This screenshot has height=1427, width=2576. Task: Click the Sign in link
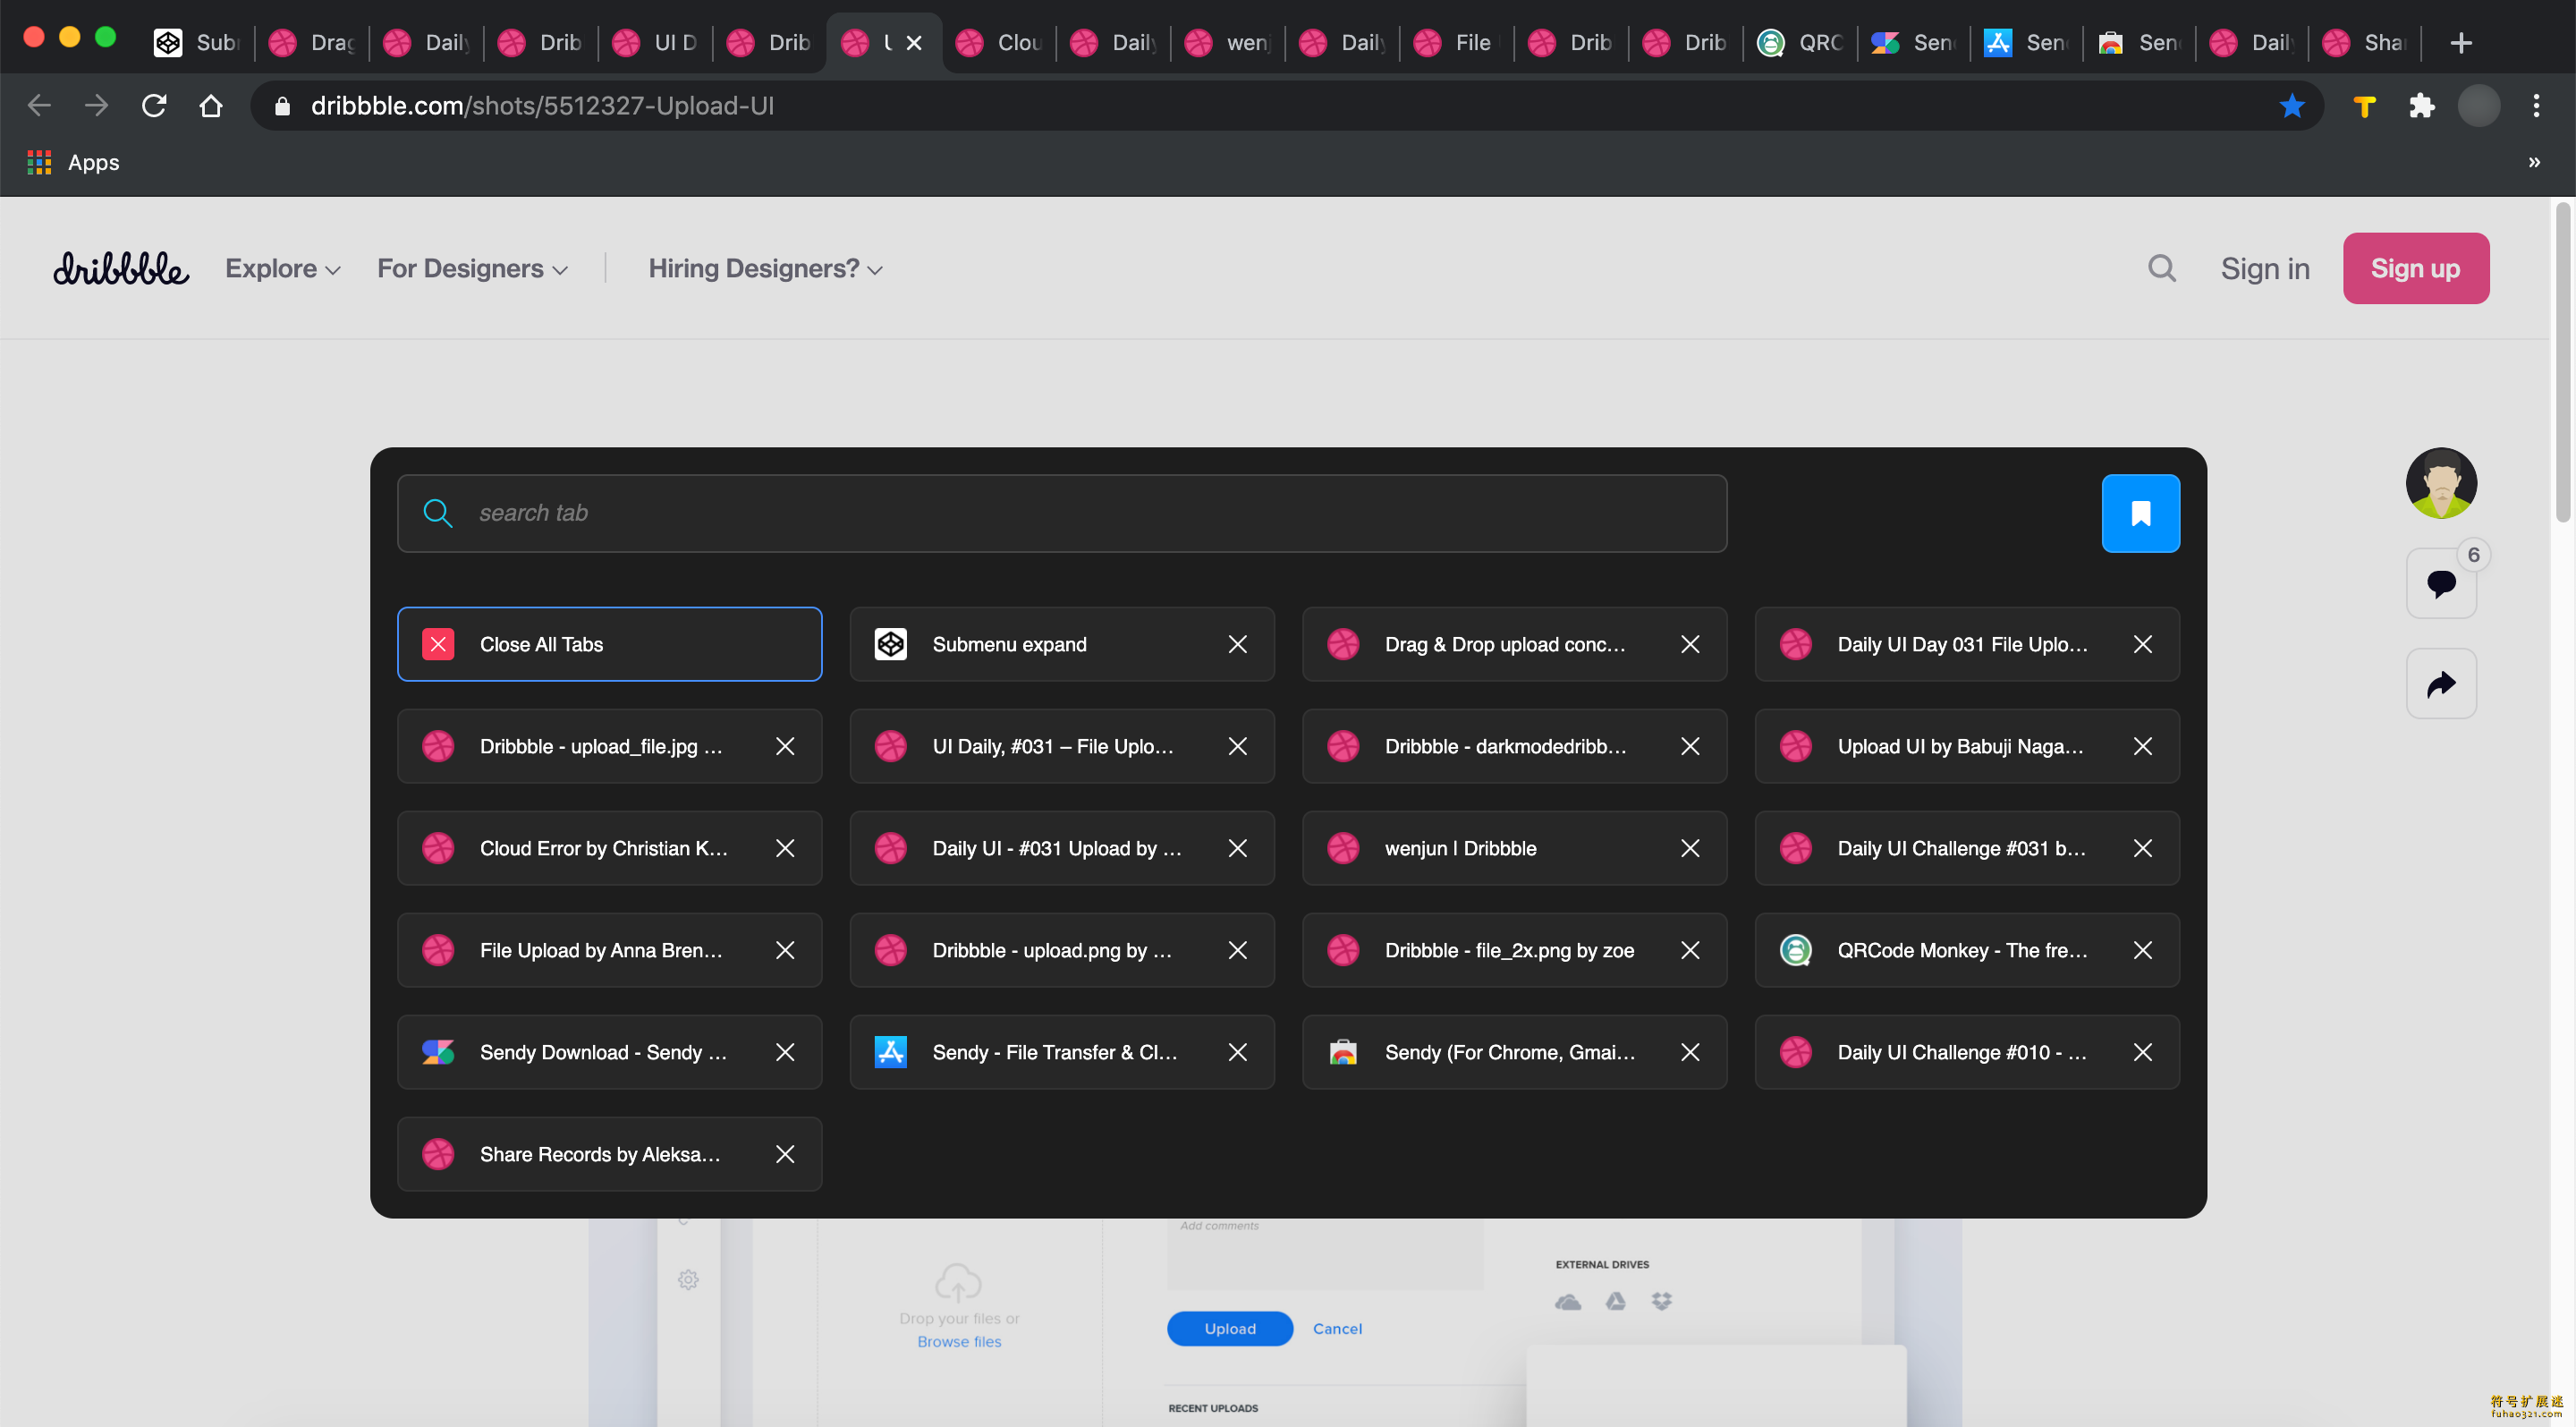point(2265,268)
